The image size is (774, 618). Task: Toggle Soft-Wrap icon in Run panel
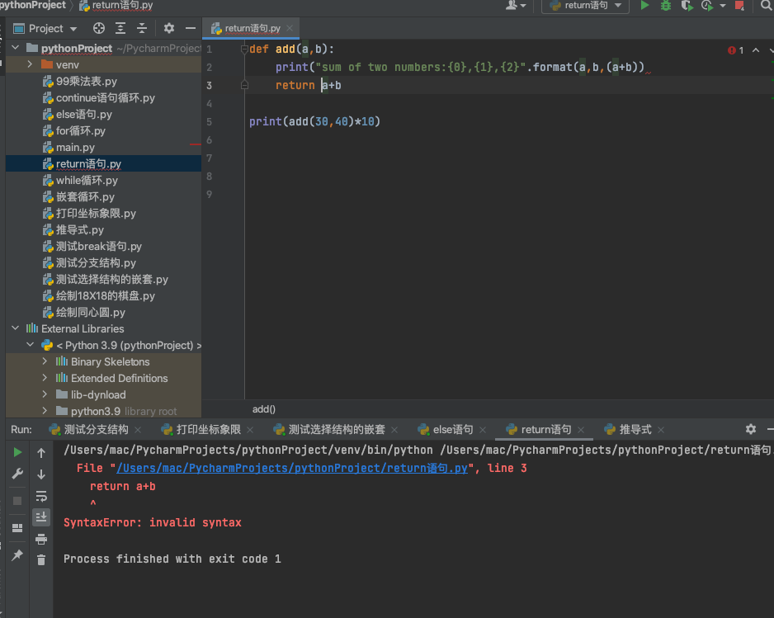(41, 496)
